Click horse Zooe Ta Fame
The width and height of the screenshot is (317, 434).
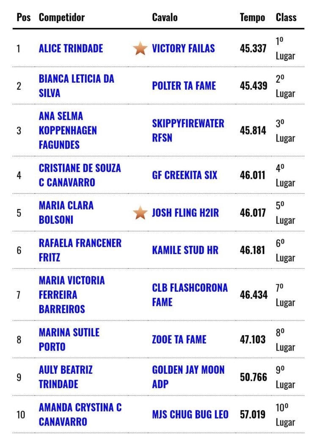(x=179, y=339)
